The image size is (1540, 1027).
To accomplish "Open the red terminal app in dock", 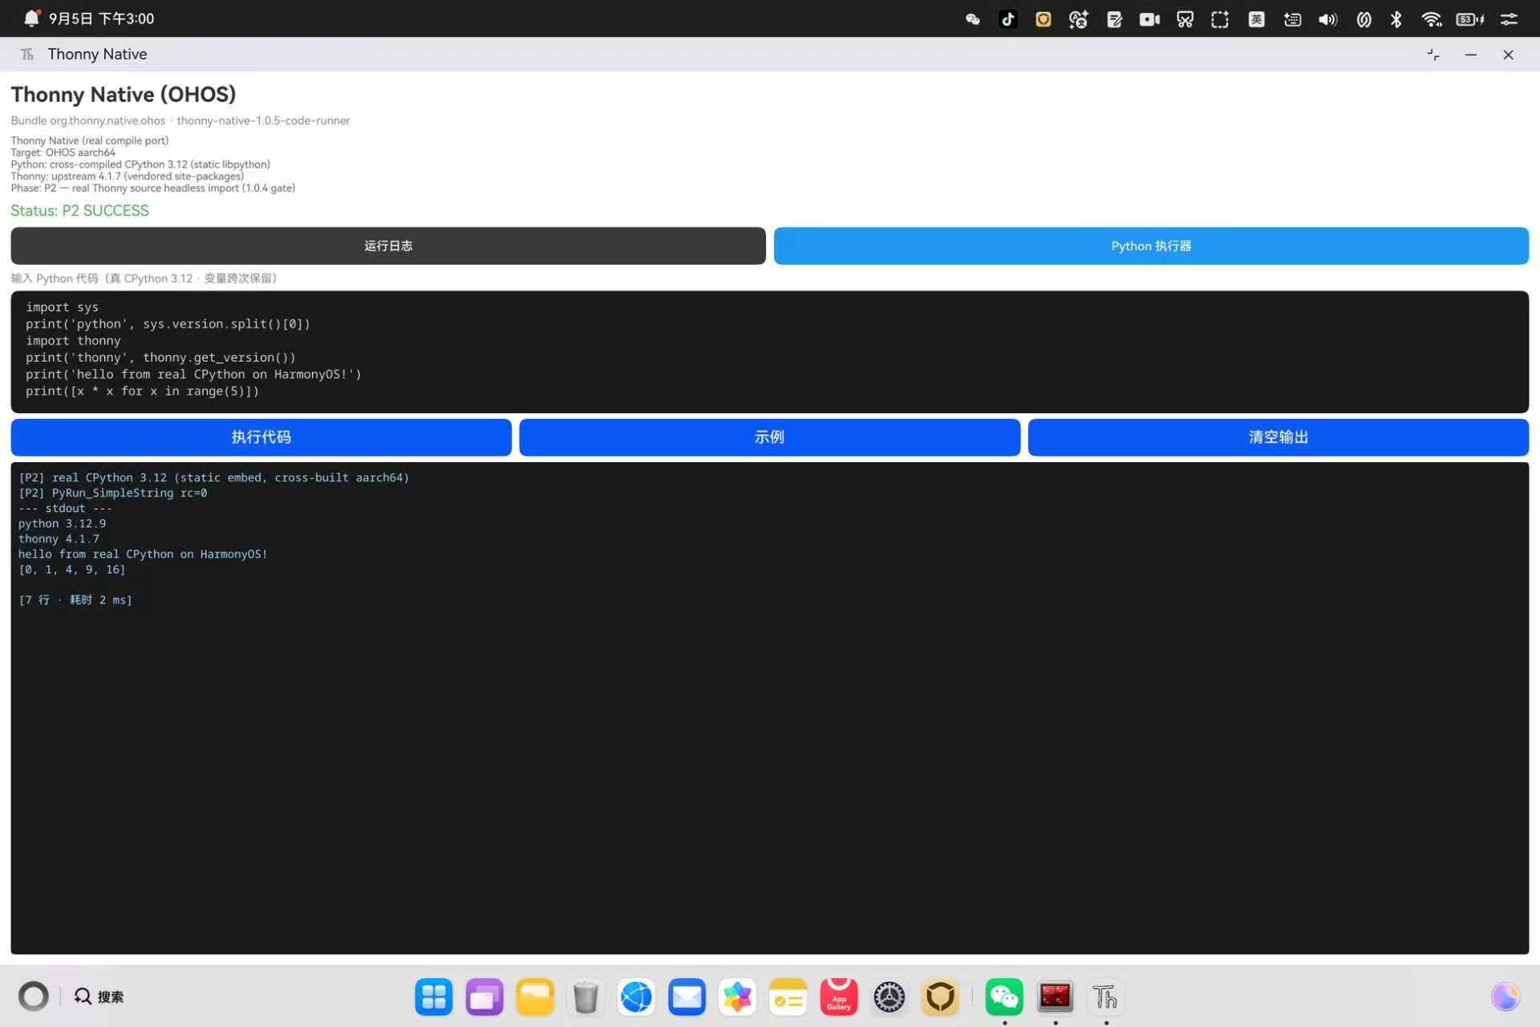I will (x=1056, y=997).
